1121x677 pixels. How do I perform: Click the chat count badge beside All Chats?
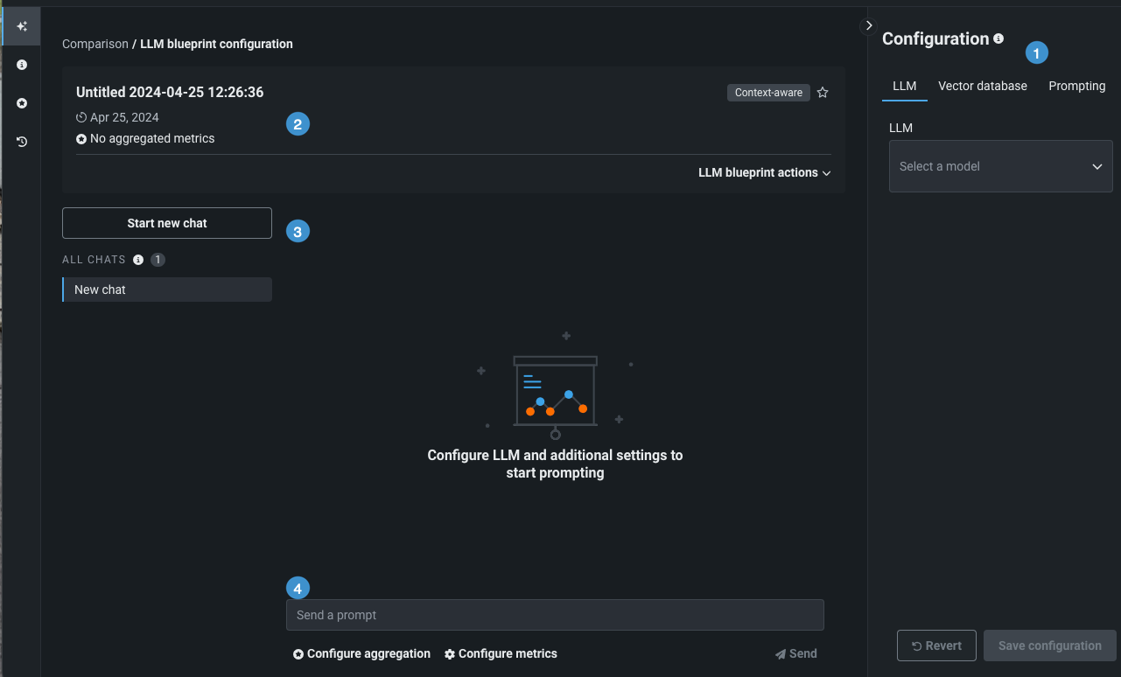coord(158,260)
